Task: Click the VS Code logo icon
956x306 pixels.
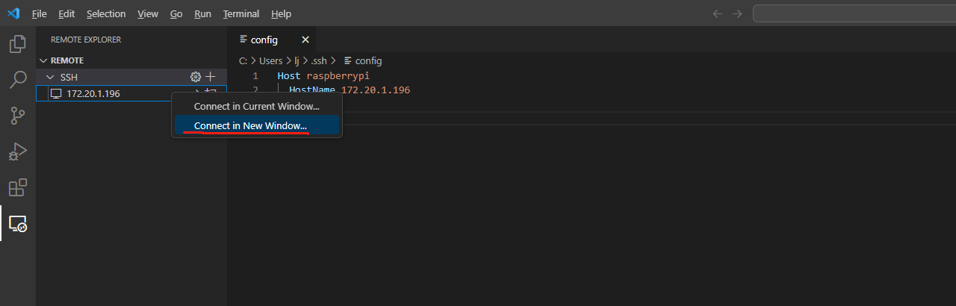Action: [x=13, y=13]
